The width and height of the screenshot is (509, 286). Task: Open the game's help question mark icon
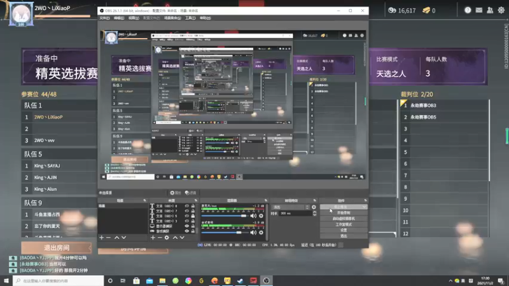(x=468, y=10)
